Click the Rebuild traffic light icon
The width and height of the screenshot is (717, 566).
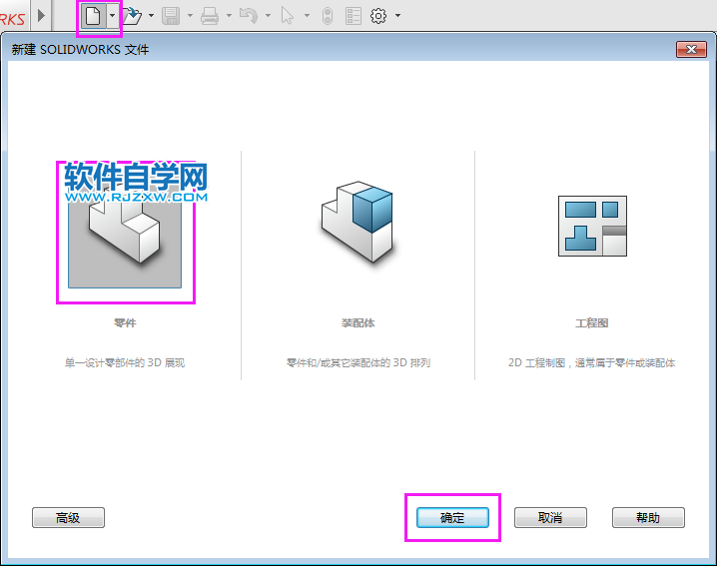328,16
